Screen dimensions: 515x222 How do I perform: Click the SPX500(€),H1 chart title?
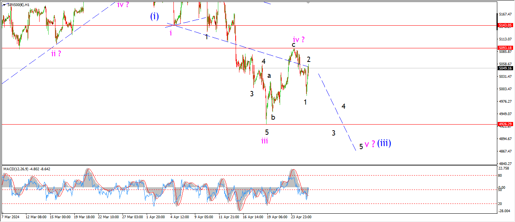pos(19,5)
